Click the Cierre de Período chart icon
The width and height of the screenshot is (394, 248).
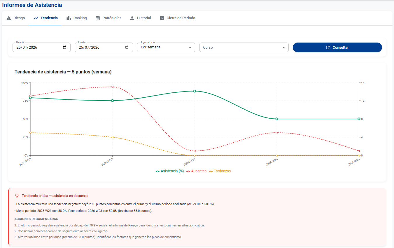tap(162, 18)
